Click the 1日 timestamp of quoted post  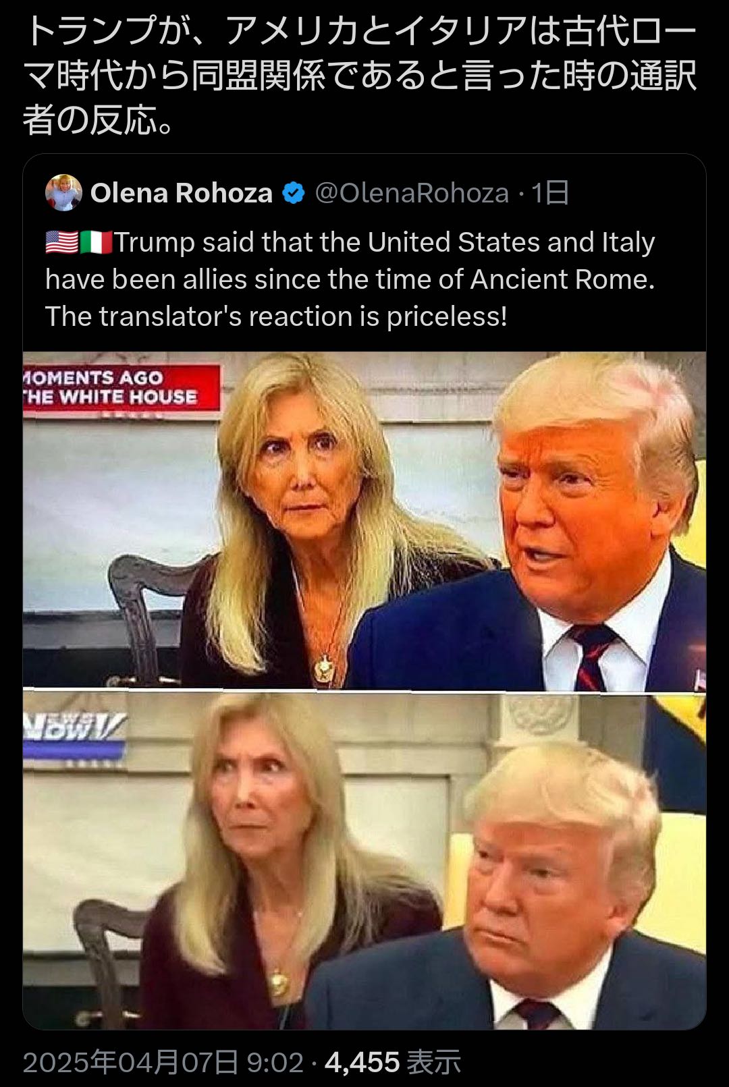(549, 194)
